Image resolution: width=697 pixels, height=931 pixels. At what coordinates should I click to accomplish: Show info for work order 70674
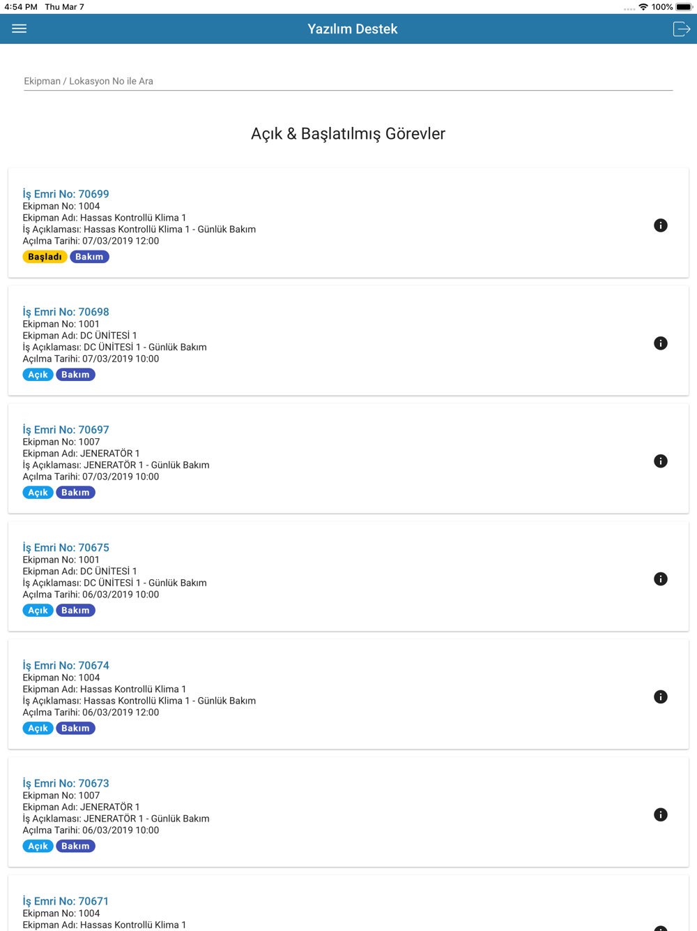coord(661,697)
